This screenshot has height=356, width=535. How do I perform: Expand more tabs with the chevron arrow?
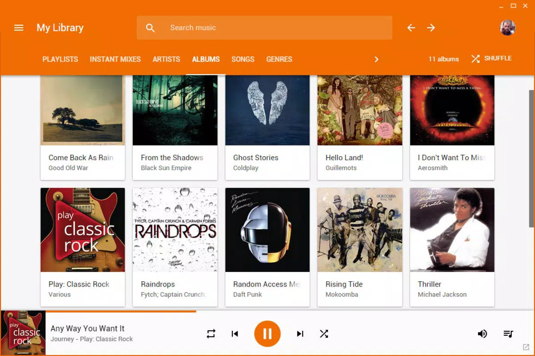pyautogui.click(x=376, y=59)
